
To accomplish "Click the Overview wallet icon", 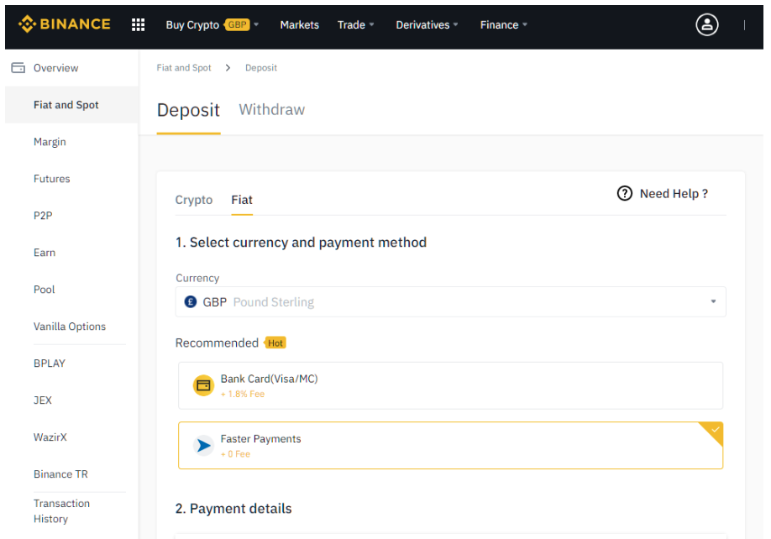I will tap(18, 68).
